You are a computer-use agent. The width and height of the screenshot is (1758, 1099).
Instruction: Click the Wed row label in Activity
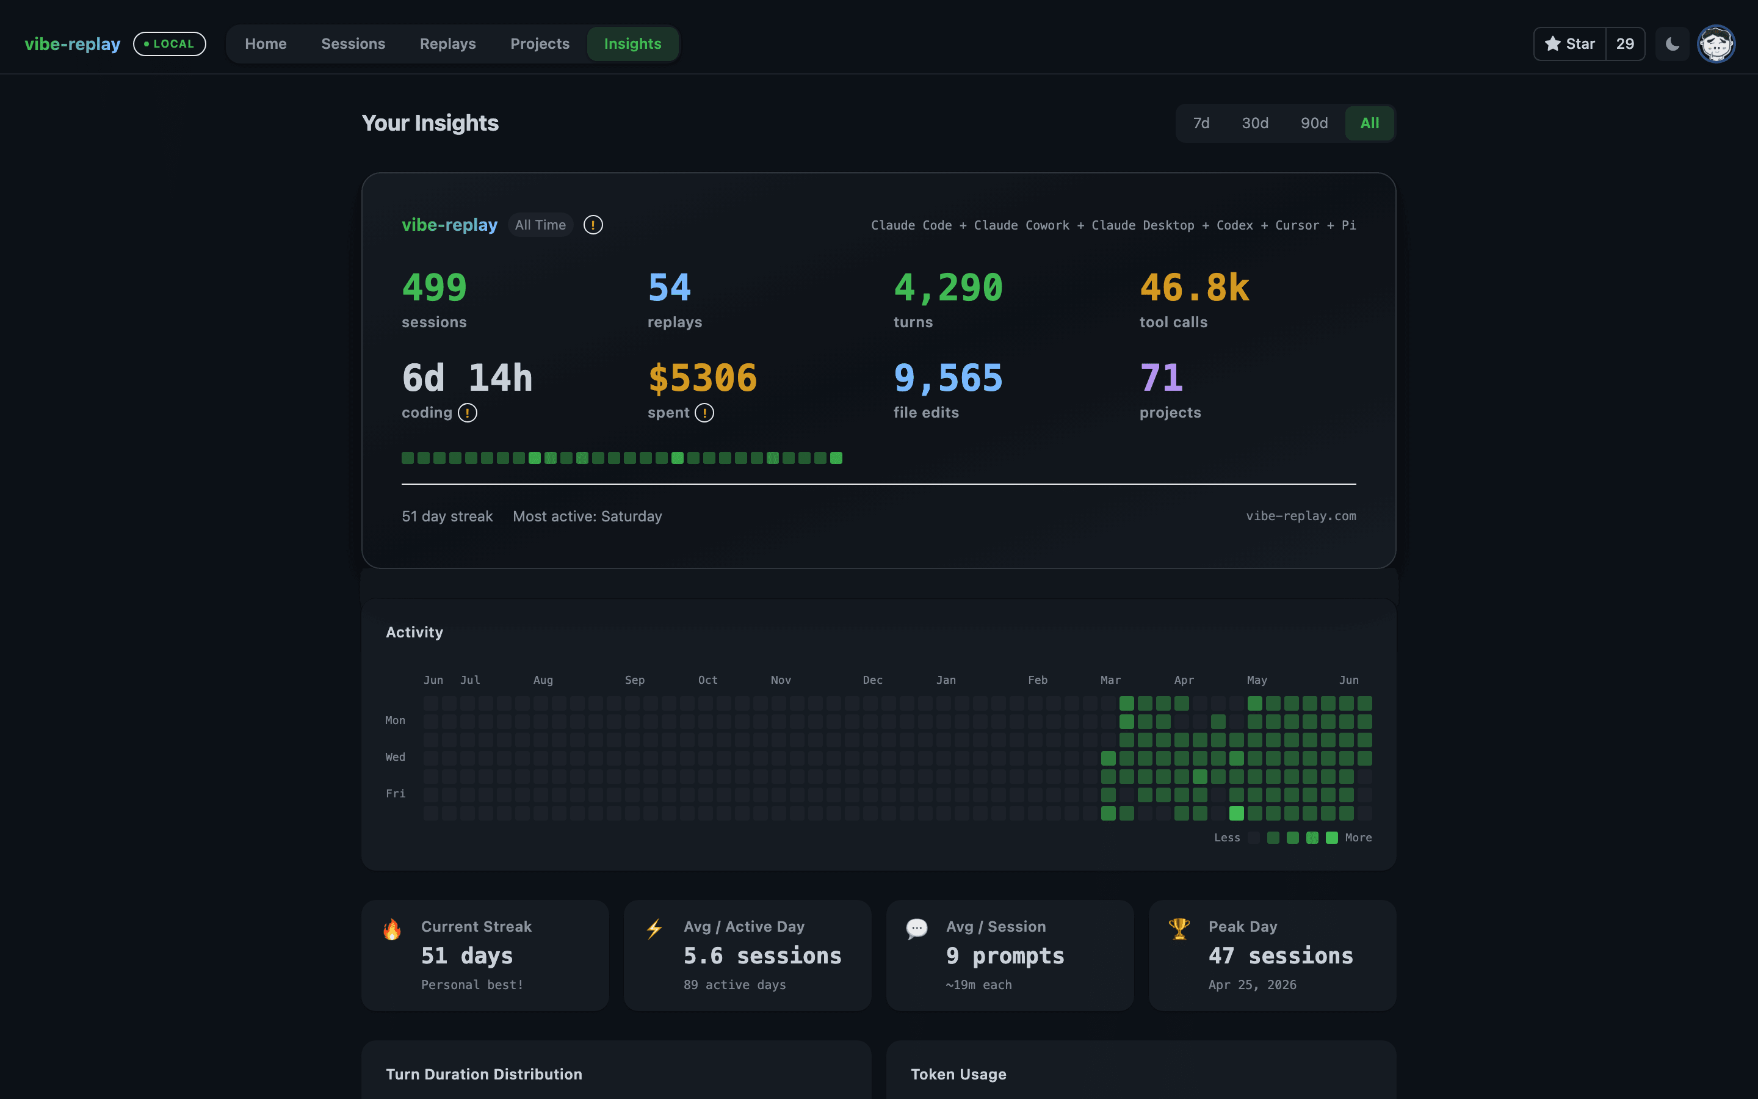click(x=395, y=757)
